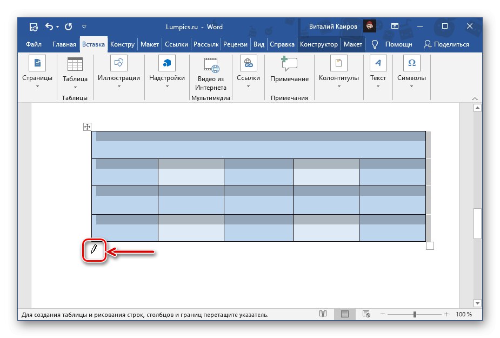The image size is (500, 338).
Task: Click the Save icon in the title bar
Action: (x=34, y=27)
